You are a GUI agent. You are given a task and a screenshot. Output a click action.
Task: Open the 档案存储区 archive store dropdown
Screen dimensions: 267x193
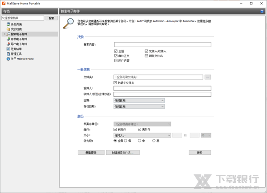pos(142,124)
